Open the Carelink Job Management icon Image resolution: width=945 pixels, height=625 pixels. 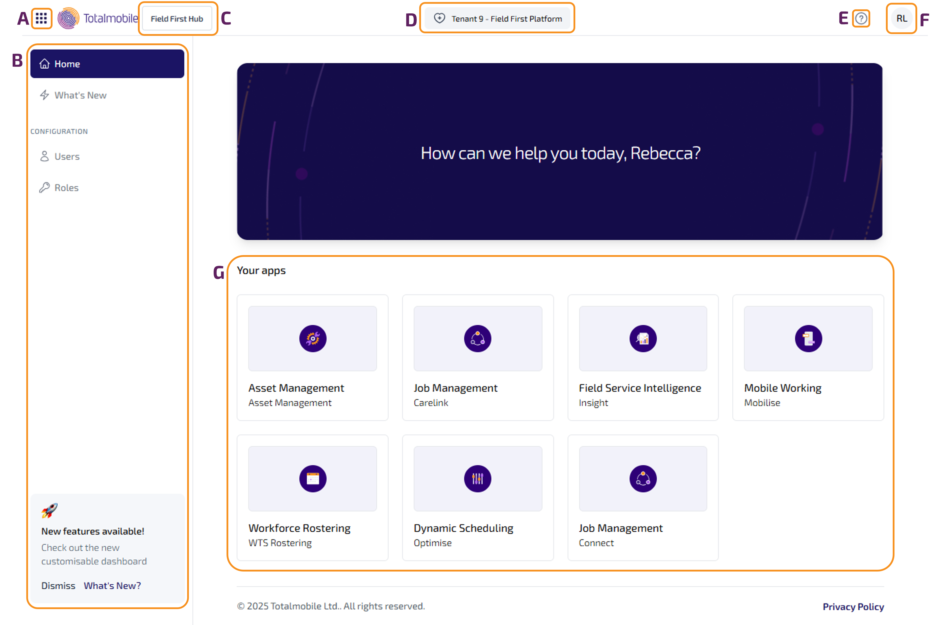click(478, 338)
